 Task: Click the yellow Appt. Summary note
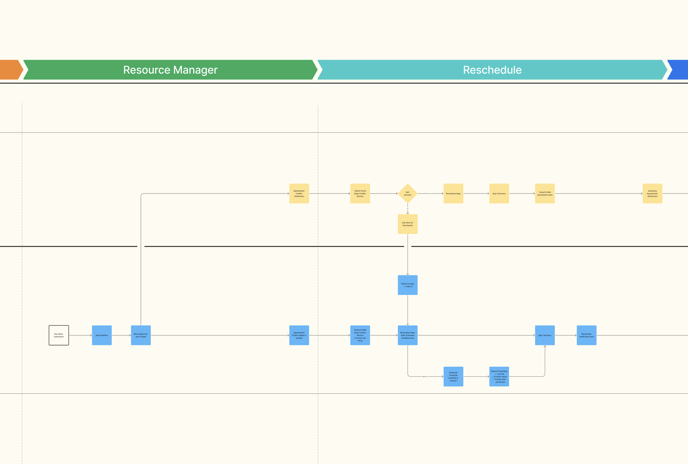499,194
